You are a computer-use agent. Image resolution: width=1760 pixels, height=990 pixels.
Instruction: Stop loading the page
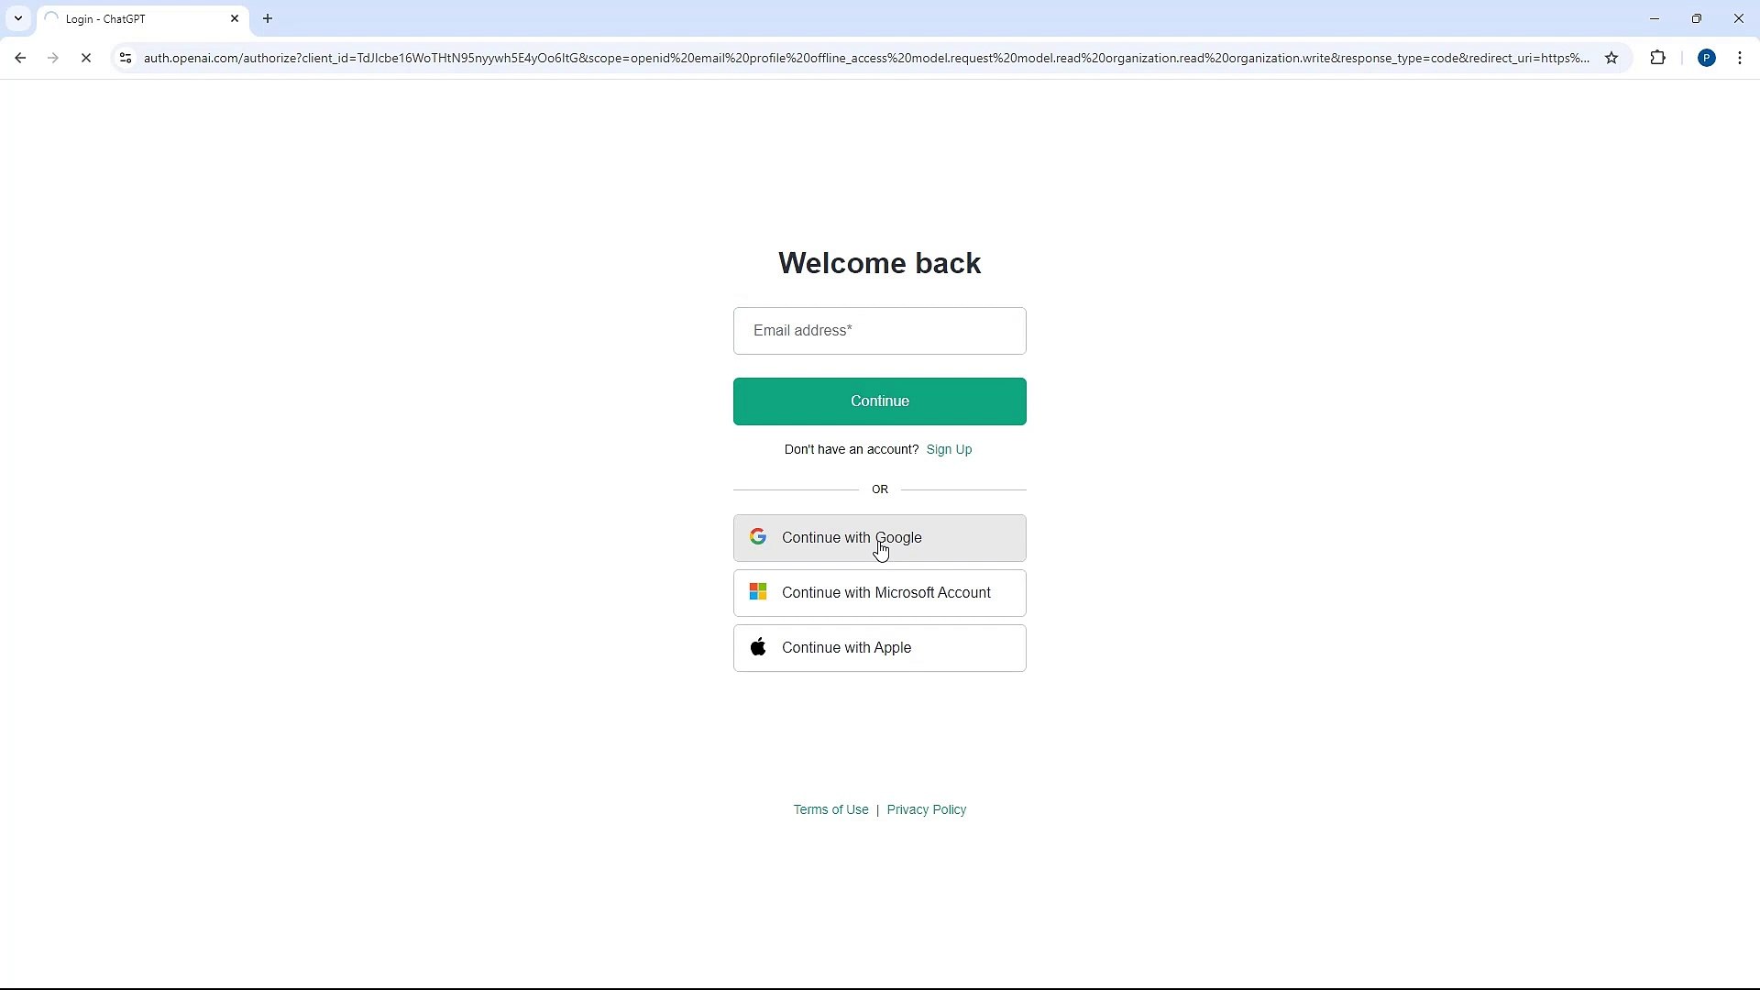pyautogui.click(x=86, y=58)
